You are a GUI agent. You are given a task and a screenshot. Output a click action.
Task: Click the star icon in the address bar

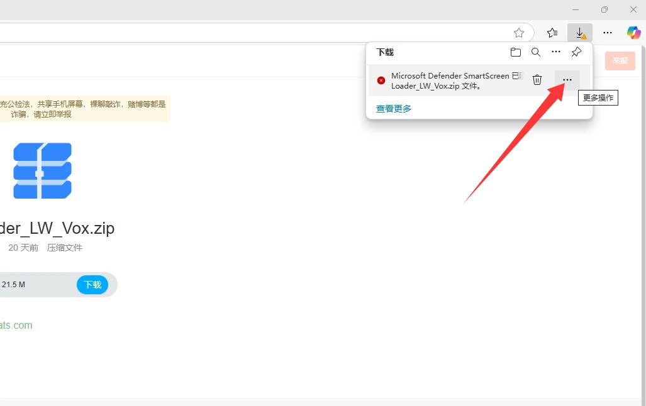click(x=519, y=32)
